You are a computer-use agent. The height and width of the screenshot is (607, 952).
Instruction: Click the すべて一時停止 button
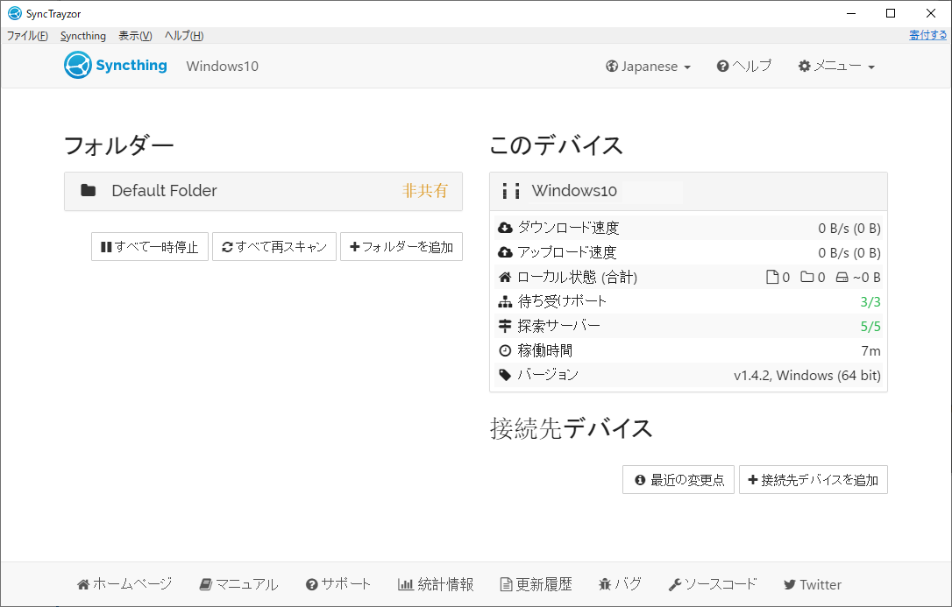tap(150, 247)
